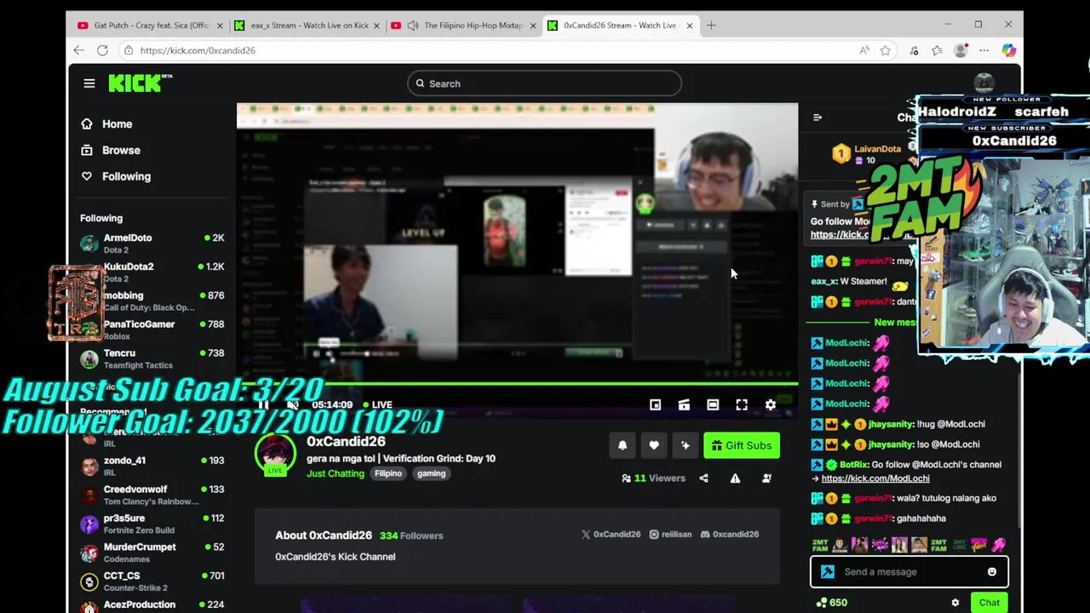Share the 0xCandid26 stream

coord(703,478)
